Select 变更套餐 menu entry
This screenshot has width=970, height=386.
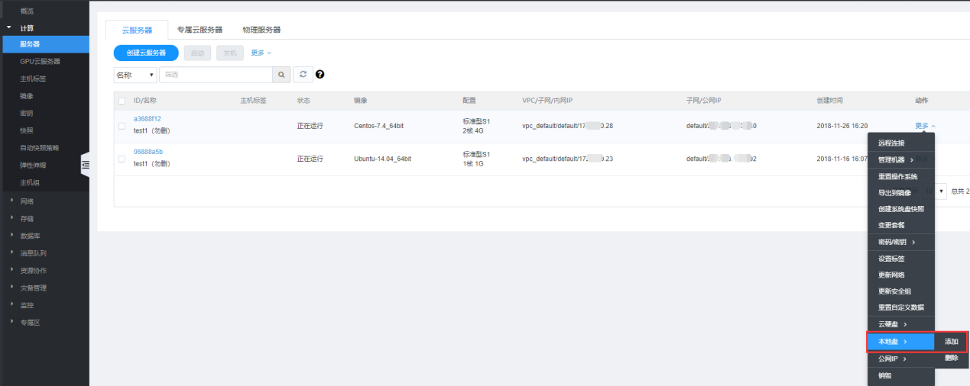click(x=900, y=225)
